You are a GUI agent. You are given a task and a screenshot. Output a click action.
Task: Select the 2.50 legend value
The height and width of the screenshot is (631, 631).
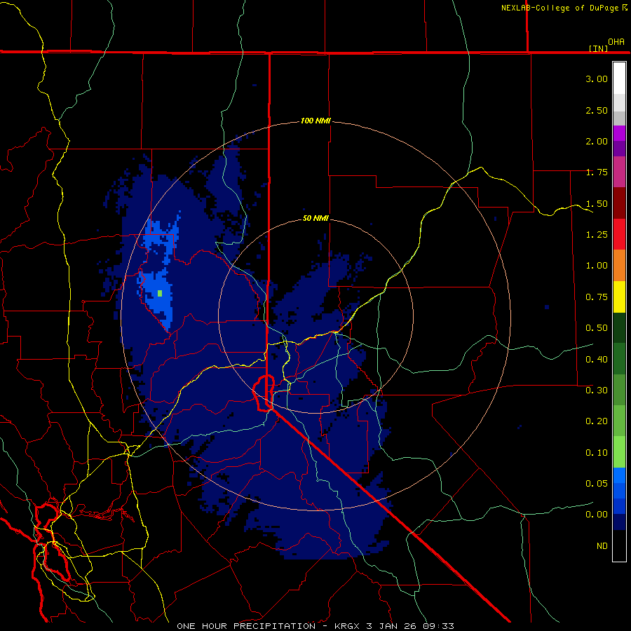tap(597, 110)
